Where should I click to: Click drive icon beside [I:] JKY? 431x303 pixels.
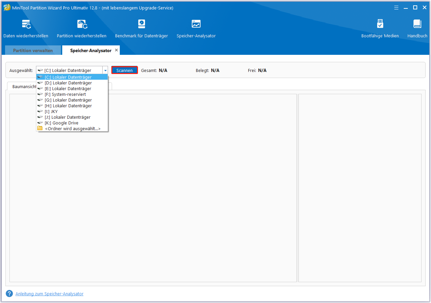(x=40, y=111)
